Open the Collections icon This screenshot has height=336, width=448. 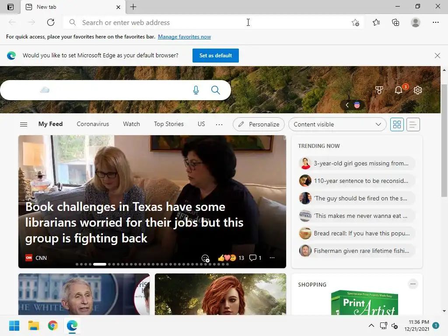[x=395, y=22]
